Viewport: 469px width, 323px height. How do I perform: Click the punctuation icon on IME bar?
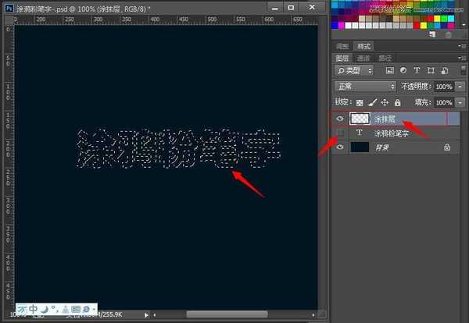[x=54, y=308]
